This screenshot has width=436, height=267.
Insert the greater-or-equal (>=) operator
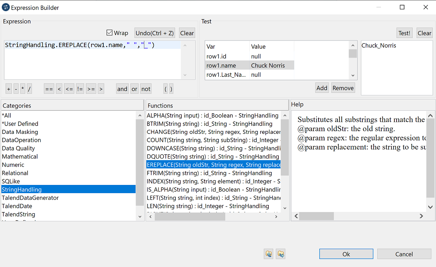[x=91, y=88]
